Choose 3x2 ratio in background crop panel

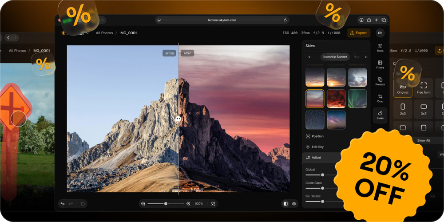[424, 109]
